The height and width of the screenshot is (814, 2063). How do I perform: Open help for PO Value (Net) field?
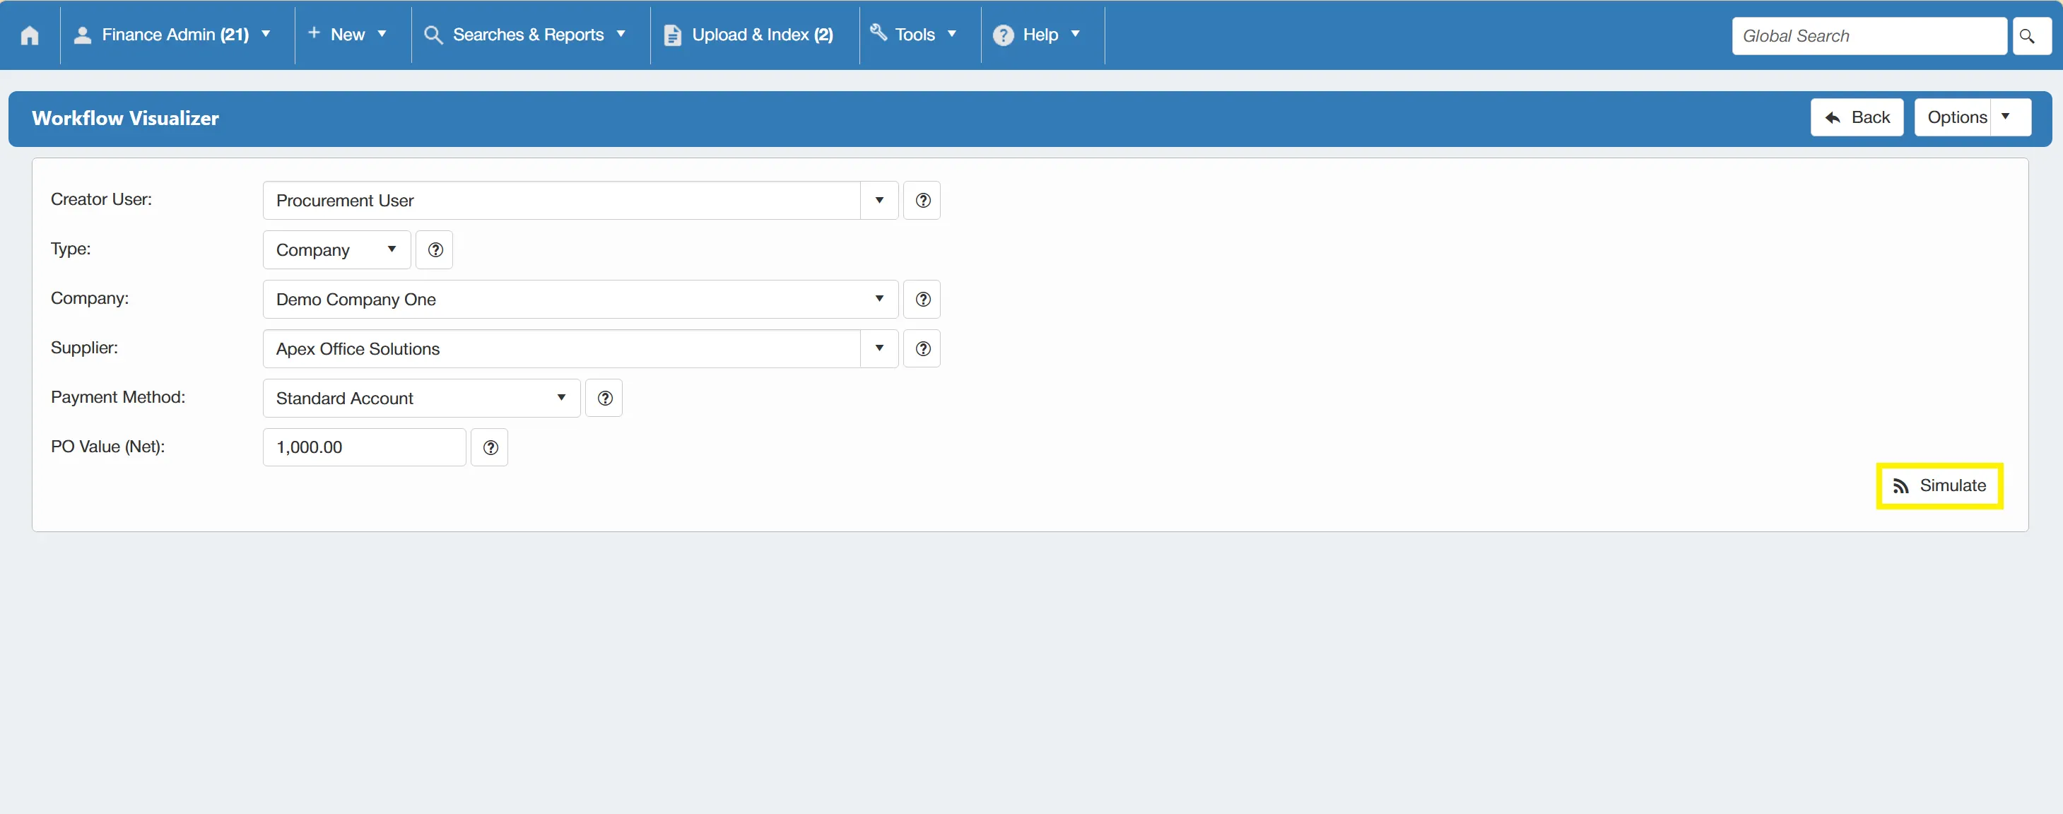(x=490, y=447)
